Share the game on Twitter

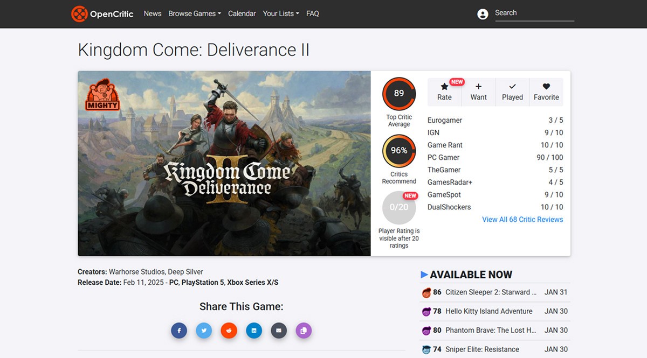pyautogui.click(x=204, y=330)
